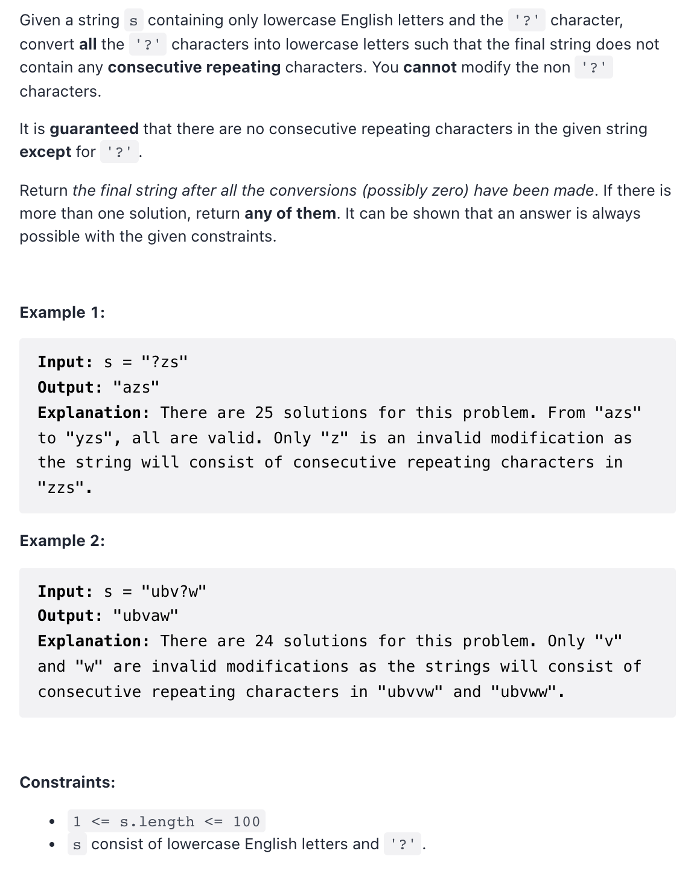Click the '1 <= s.length <= 100' constraint
688x871 pixels.
tap(166, 821)
